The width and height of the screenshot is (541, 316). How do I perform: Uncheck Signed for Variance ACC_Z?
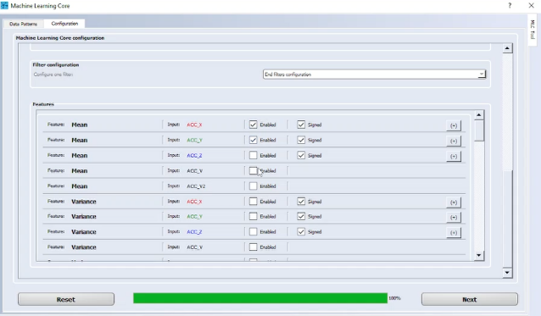click(x=301, y=231)
